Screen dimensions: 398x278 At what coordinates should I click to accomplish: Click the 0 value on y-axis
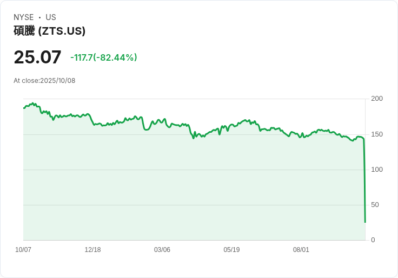pos(373,240)
